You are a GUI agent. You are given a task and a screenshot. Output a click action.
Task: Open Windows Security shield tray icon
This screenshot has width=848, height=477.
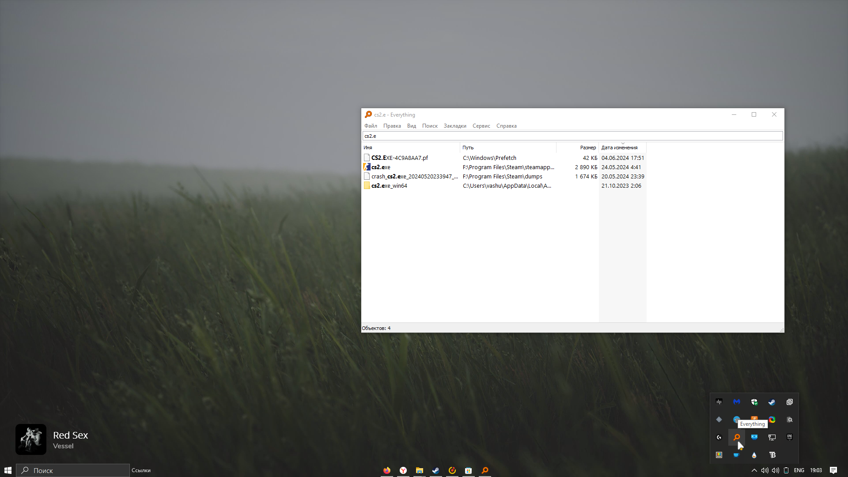[754, 402]
